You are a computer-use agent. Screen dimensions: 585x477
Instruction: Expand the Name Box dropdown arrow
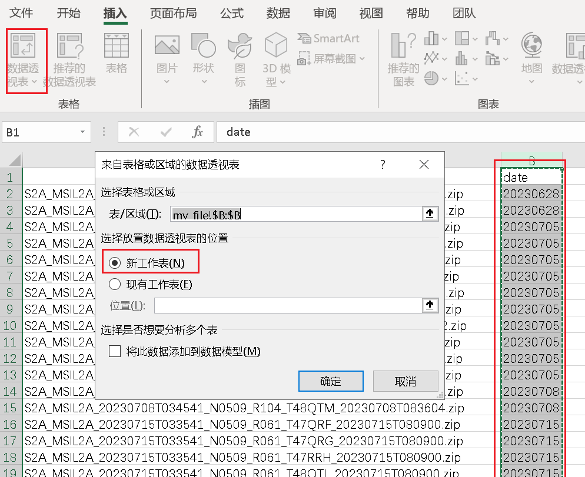click(82, 132)
